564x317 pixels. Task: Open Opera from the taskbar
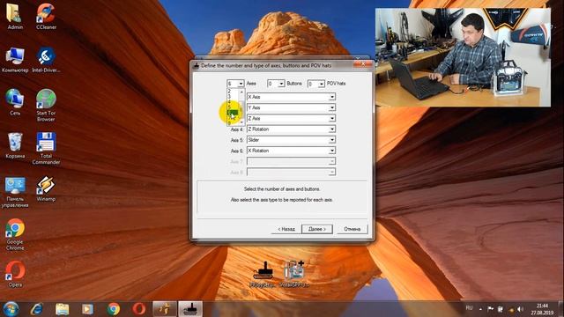[139, 309]
